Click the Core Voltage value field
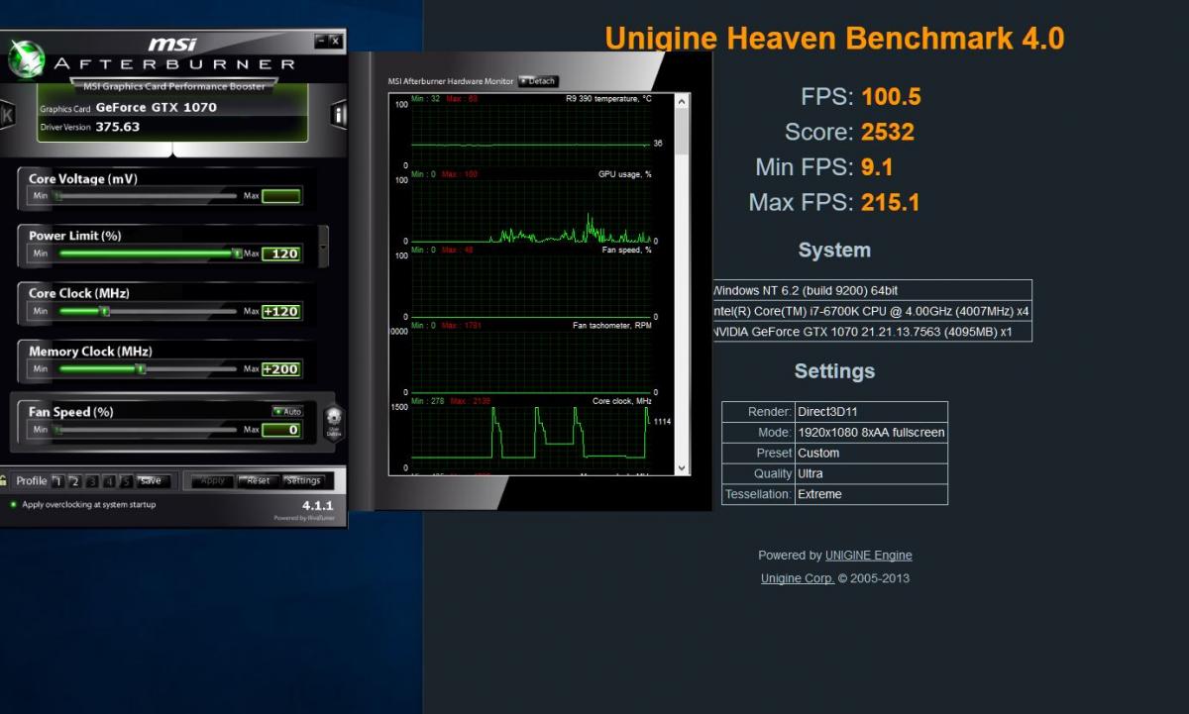 281,196
